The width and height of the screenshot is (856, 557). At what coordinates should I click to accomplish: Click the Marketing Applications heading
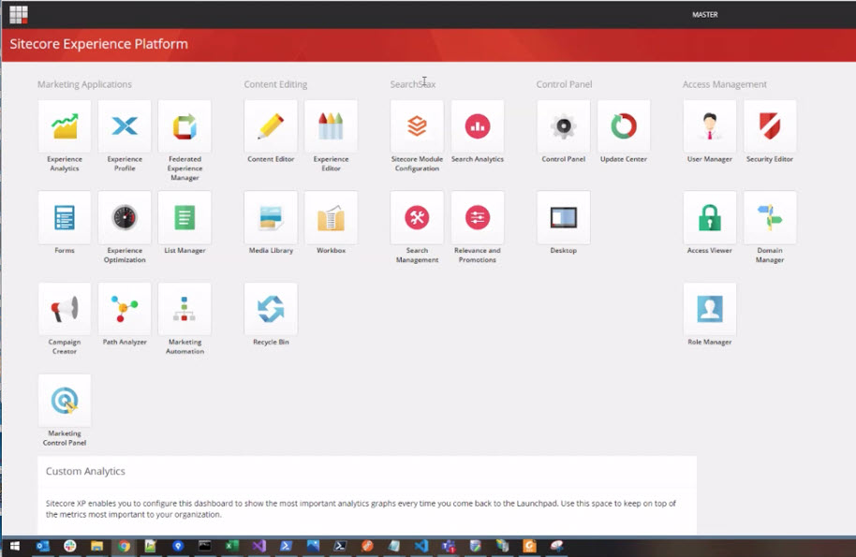[84, 84]
